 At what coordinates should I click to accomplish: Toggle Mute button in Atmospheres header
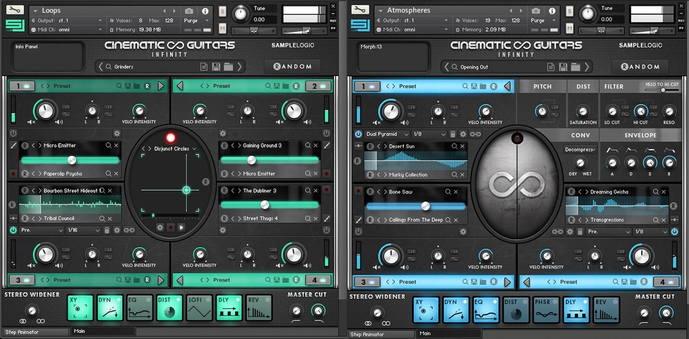point(570,29)
